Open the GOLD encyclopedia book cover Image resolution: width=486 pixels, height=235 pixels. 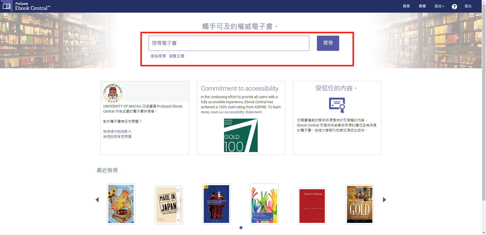pos(360,204)
